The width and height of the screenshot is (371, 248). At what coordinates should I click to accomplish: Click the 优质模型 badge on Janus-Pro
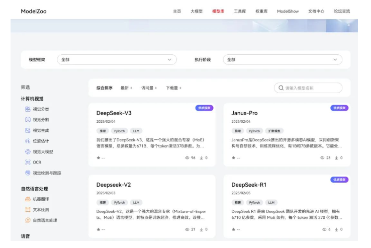click(339, 108)
